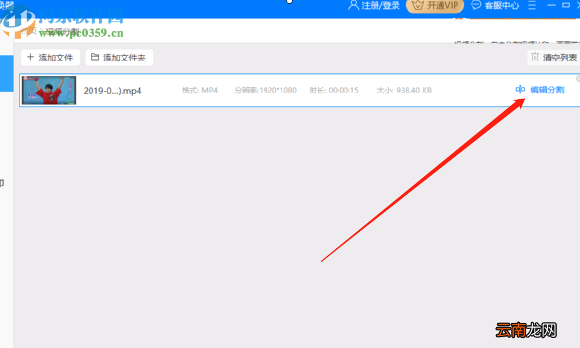
Task: Click the 时长: 00:00:15 text
Action: 334,90
